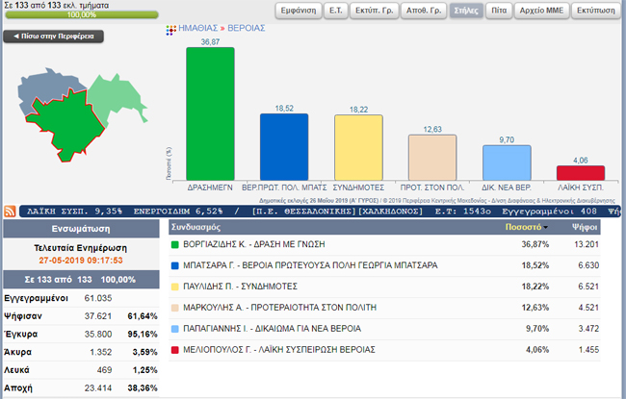The height and width of the screenshot is (399, 626).
Task: Save the chart using Αποθ. Γρ.
Action: pos(425,12)
